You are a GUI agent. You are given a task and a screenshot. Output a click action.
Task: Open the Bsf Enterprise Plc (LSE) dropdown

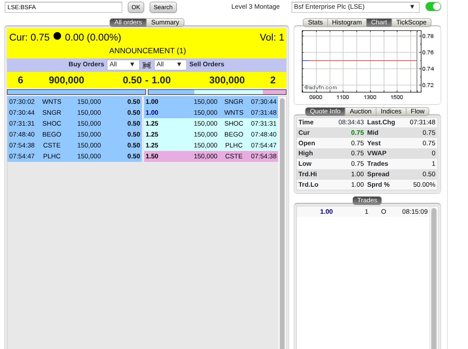pyautogui.click(x=355, y=7)
